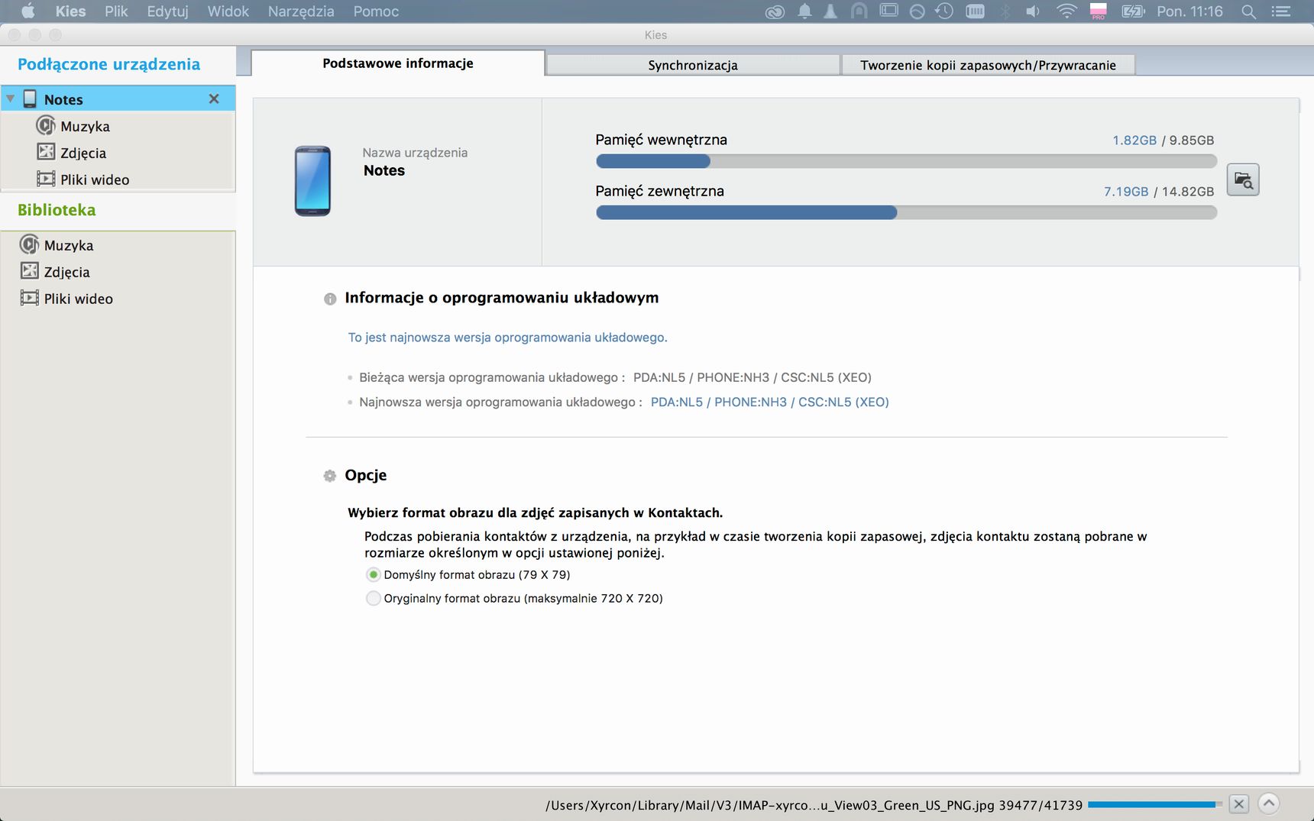Click the Podłączone urządzenia heading
The width and height of the screenshot is (1314, 821).
[108, 64]
